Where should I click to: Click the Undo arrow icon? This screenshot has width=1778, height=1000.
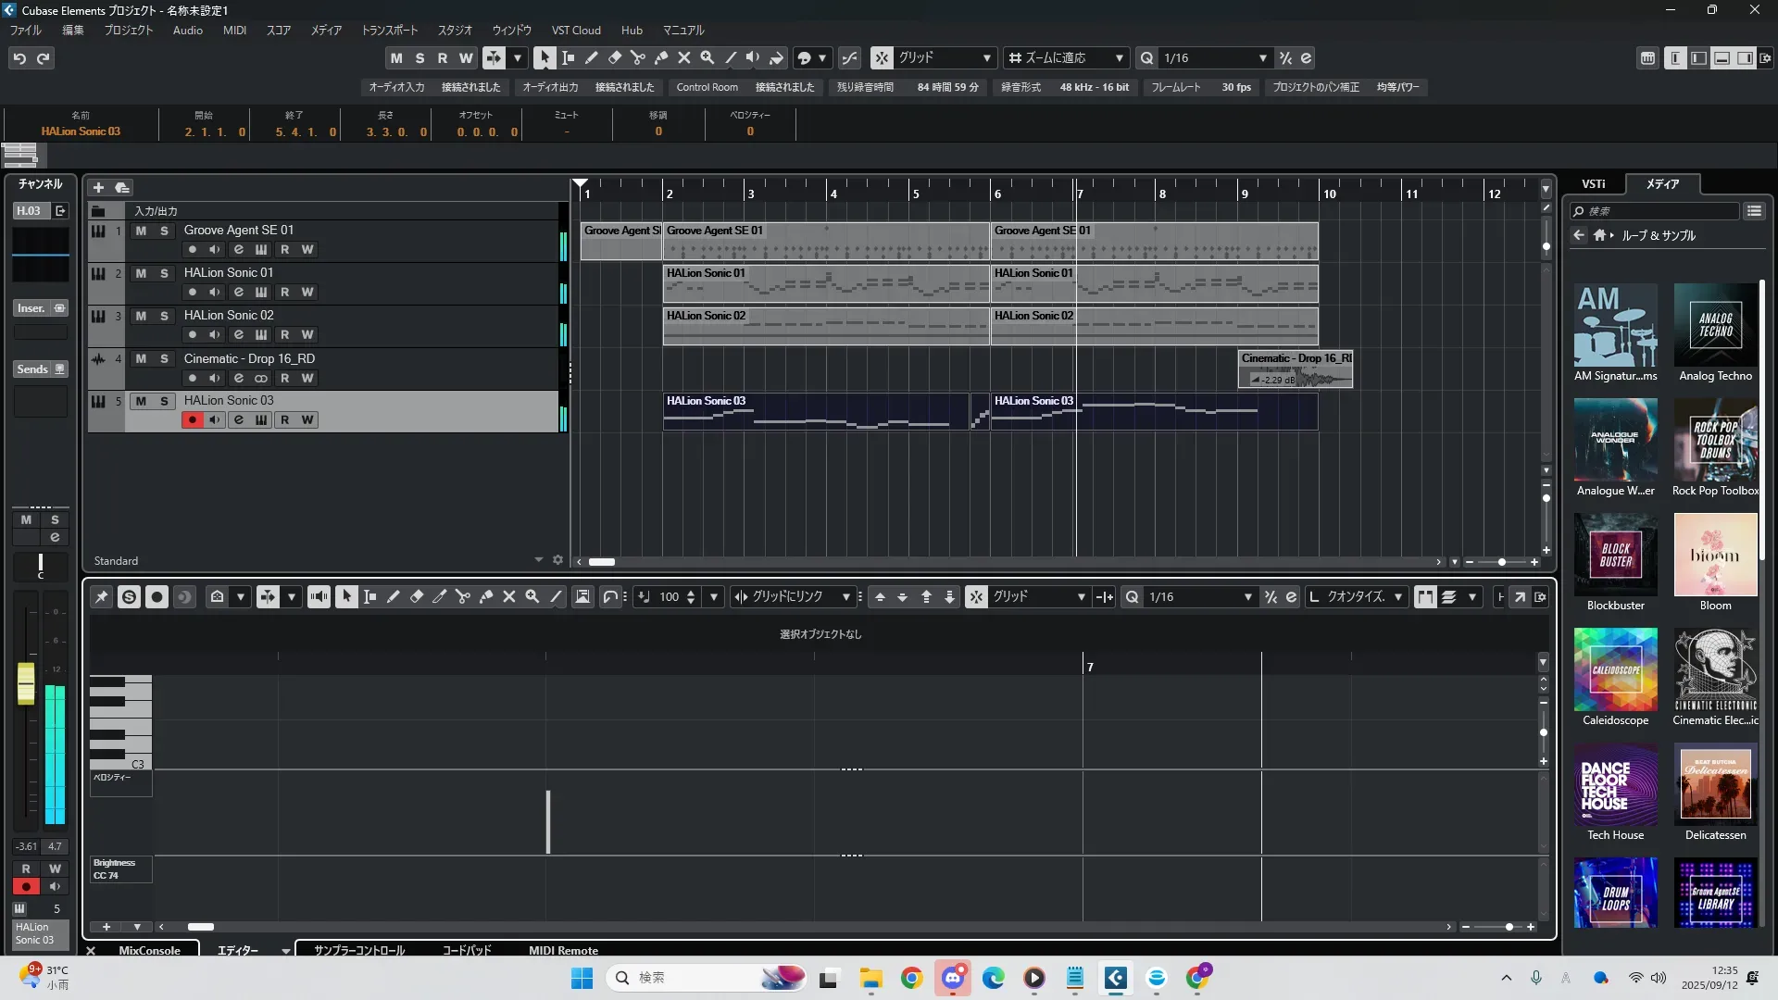click(x=19, y=58)
